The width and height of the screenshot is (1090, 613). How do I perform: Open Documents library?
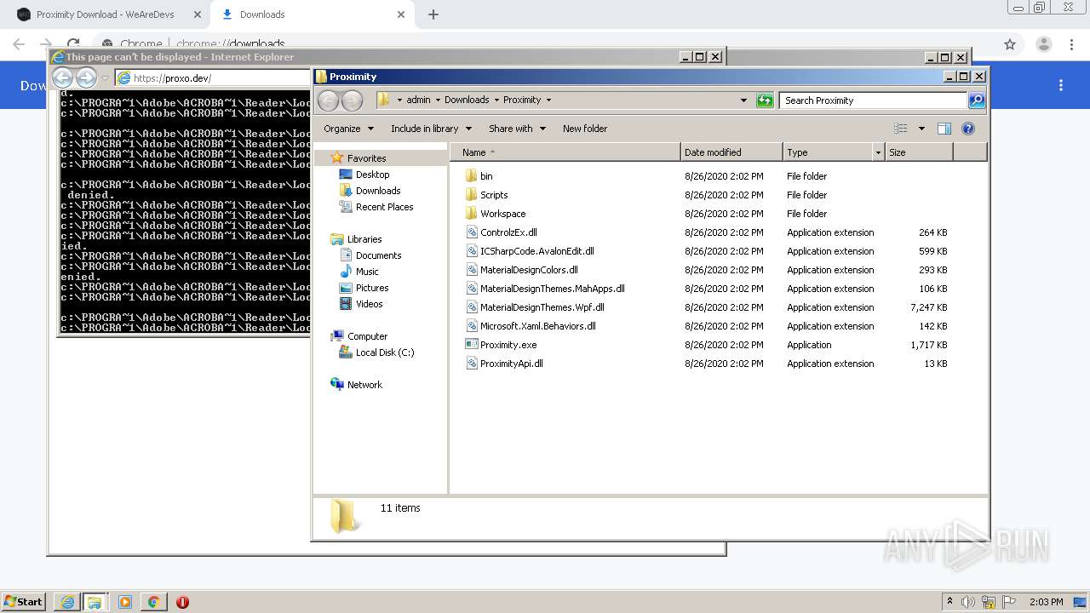pos(378,255)
